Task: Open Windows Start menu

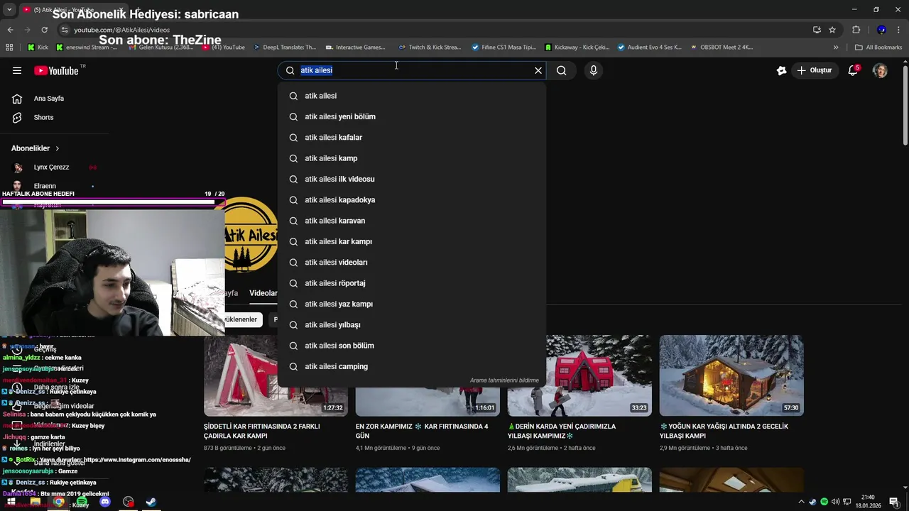Action: tap(11, 502)
